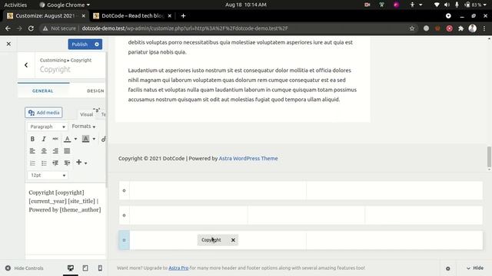Open the Google Chrome app menu
This screenshot has height=276, width=492.
coord(65,5)
